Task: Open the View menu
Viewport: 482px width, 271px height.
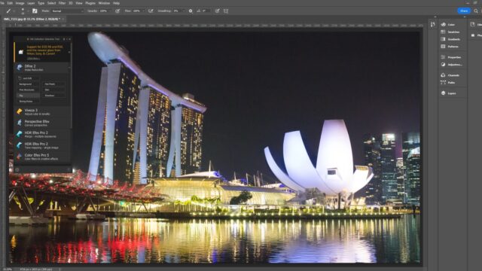Action: coord(79,3)
